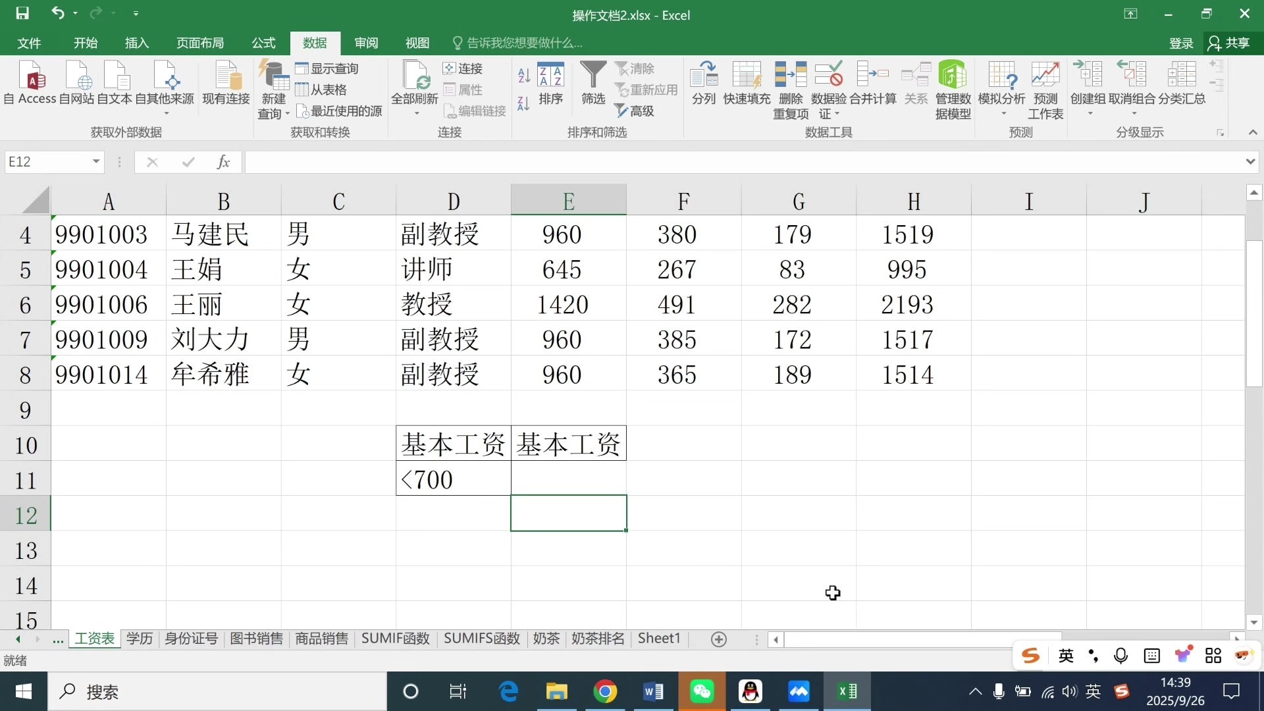Viewport: 1264px width, 711px height.
Task: Click Text to Columns (分列)
Action: (x=704, y=82)
